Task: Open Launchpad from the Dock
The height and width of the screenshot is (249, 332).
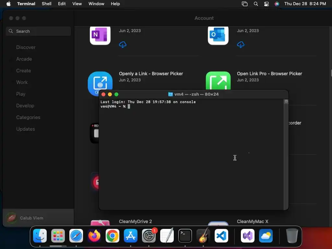Action: tap(58, 236)
